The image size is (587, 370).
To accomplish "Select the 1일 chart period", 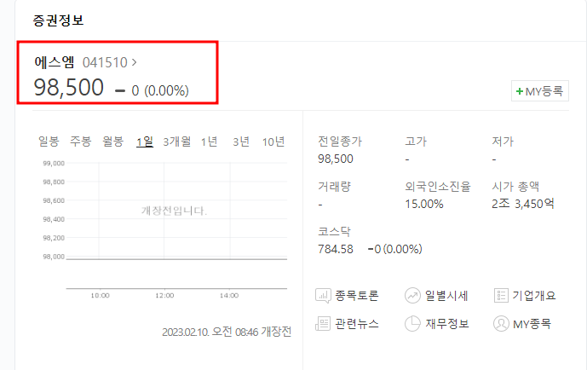I will tap(145, 142).
